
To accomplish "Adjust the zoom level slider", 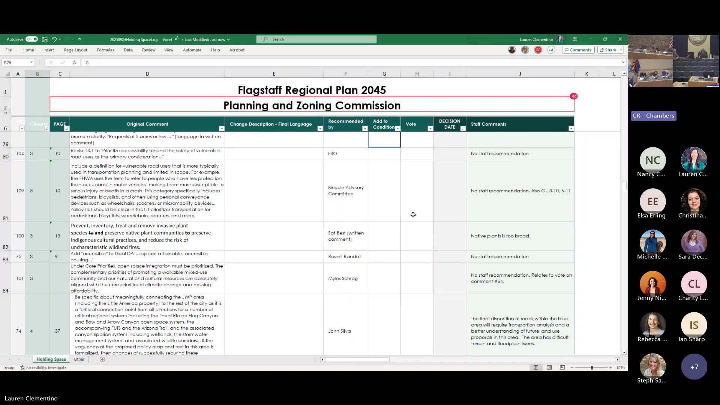I will [592, 367].
